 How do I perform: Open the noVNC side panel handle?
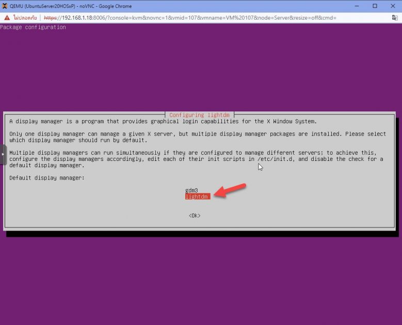[x=3, y=154]
